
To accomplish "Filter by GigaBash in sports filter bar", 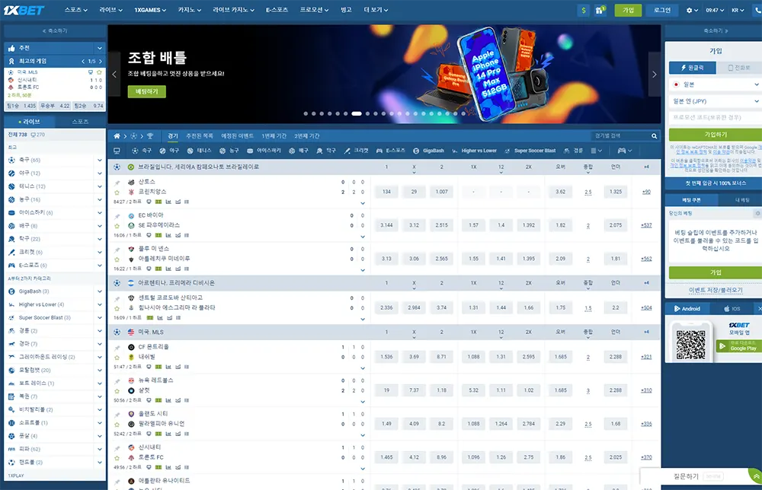I will click(x=428, y=151).
